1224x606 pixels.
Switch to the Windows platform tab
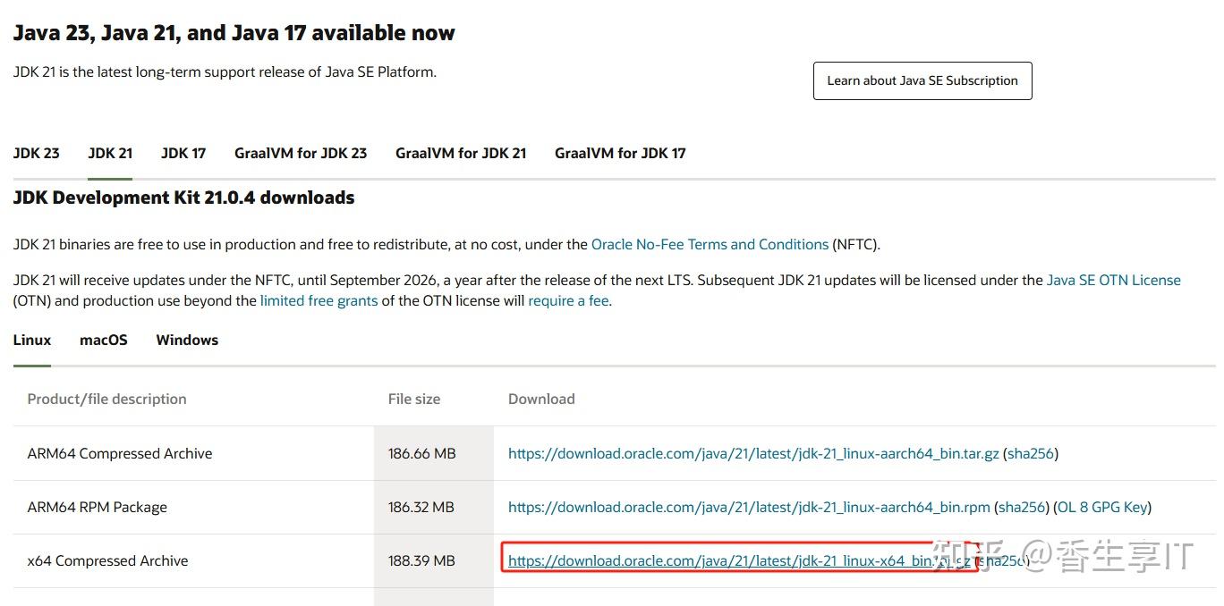(187, 340)
